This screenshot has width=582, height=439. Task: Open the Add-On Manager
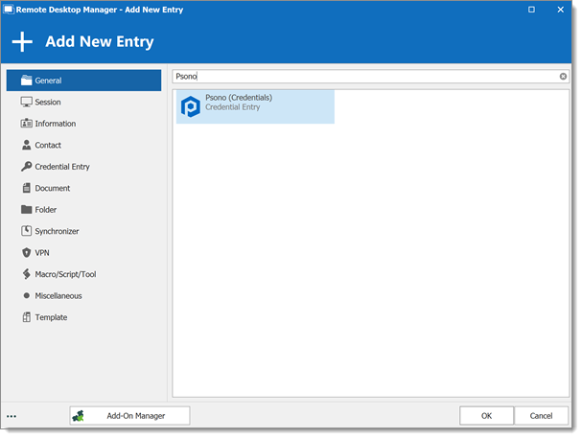pyautogui.click(x=129, y=416)
